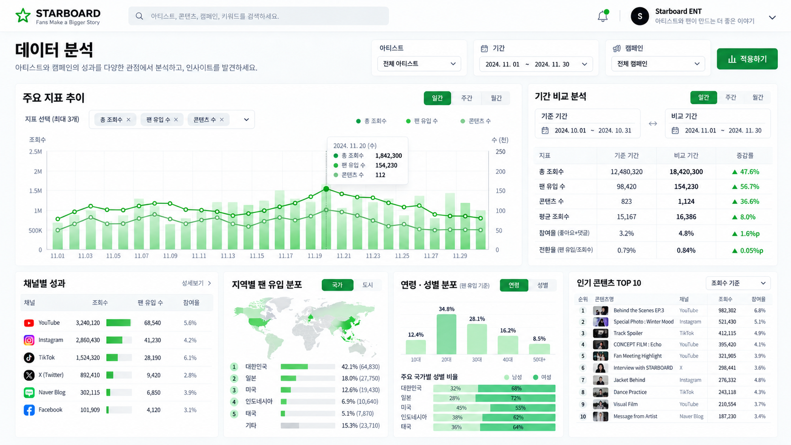Click the search magnifier icon
The width and height of the screenshot is (791, 445).
click(x=139, y=16)
